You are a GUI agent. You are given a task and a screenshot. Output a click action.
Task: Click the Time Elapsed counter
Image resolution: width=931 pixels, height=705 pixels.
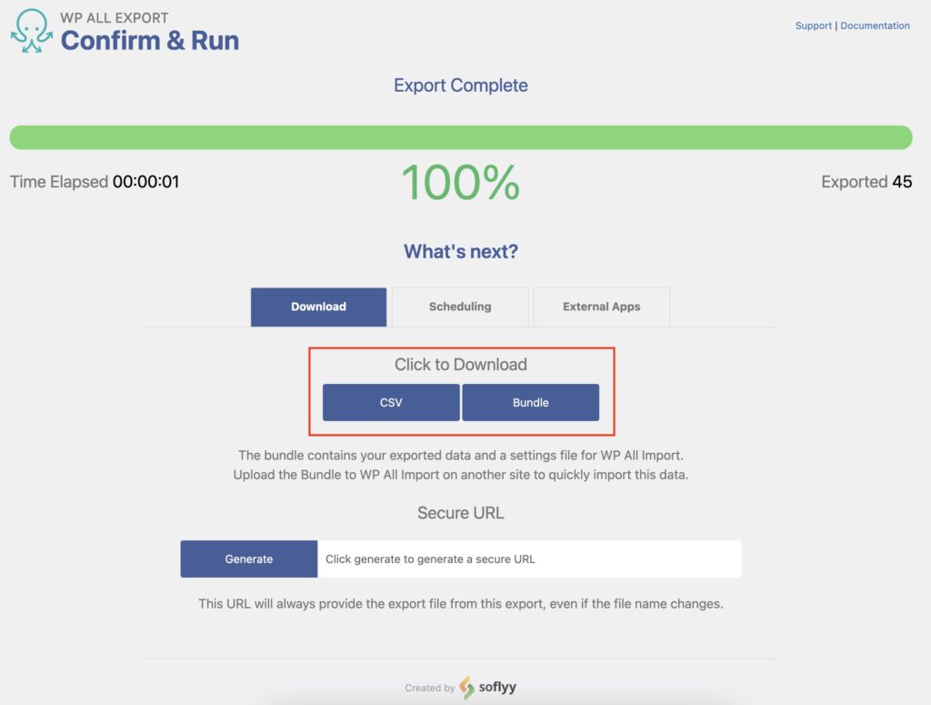[x=96, y=181]
